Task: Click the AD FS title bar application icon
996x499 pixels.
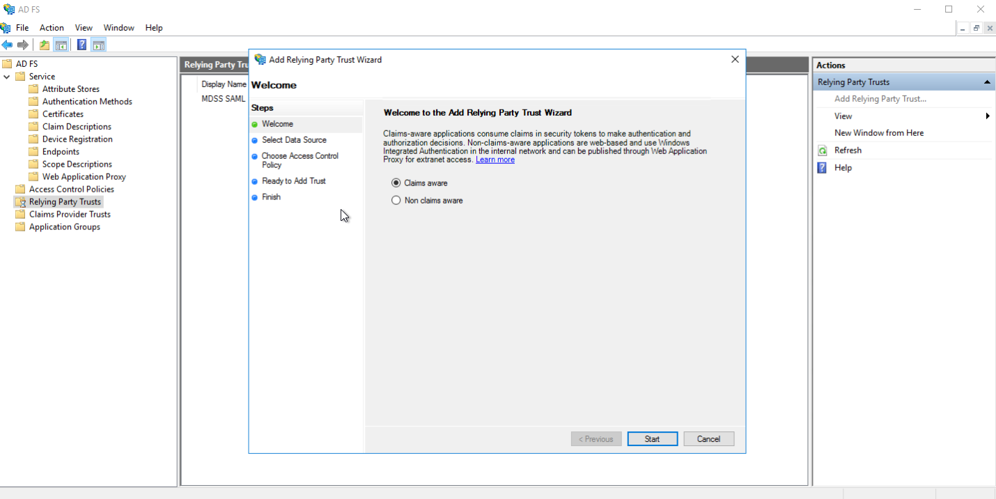Action: (9, 9)
